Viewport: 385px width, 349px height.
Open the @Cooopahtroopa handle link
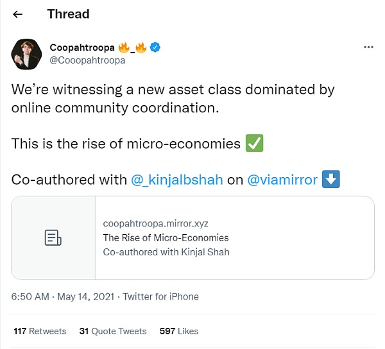87,60
